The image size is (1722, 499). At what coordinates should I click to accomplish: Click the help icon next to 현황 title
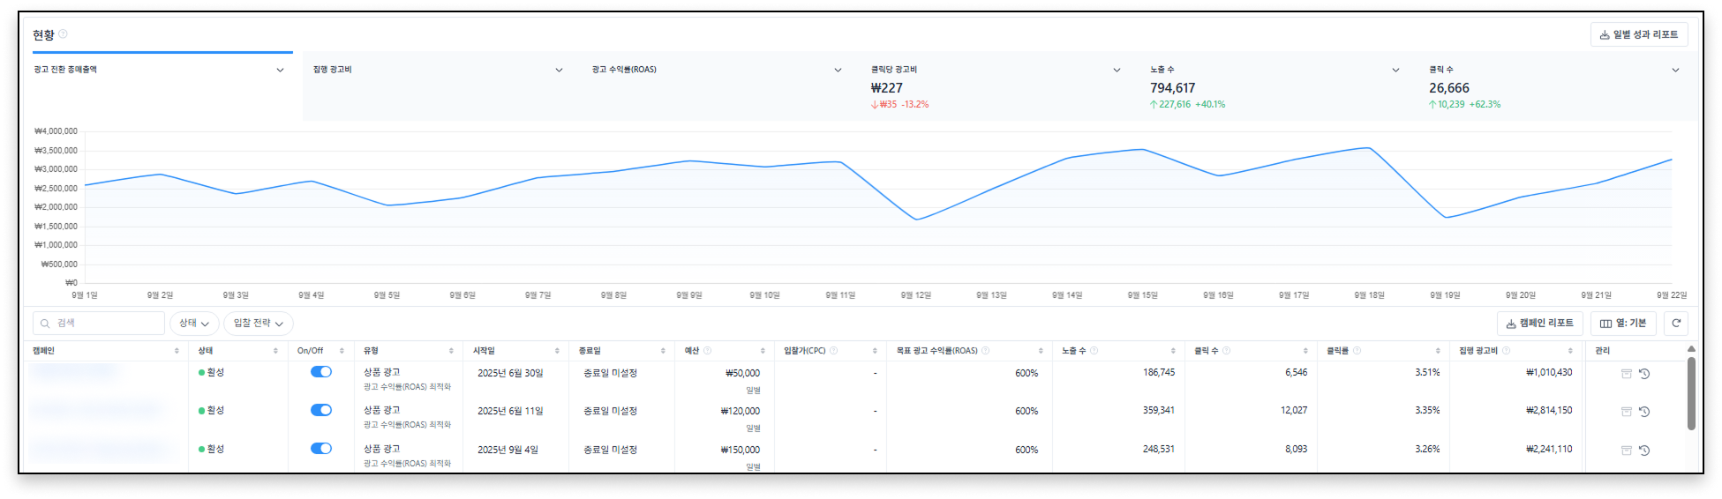(63, 34)
